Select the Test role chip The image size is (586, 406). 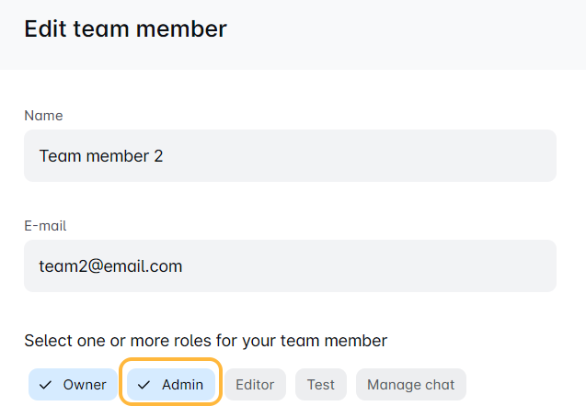(321, 385)
